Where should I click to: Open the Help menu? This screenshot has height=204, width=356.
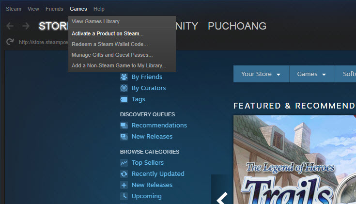pos(99,9)
